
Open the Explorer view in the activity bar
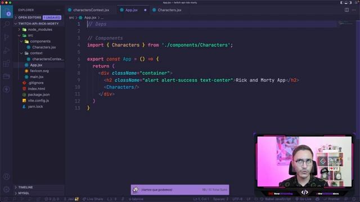coord(6,12)
